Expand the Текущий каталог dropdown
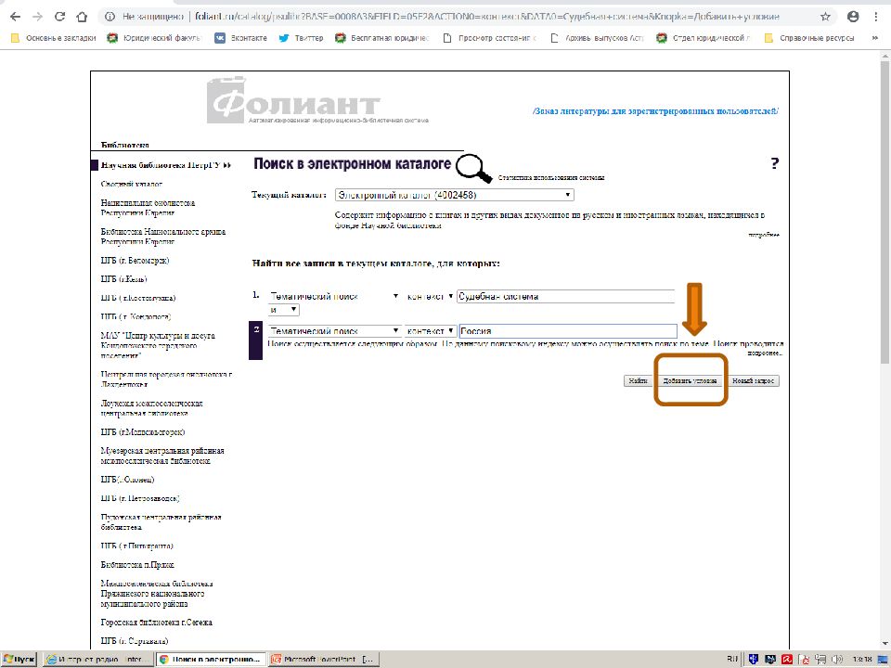 coord(454,195)
